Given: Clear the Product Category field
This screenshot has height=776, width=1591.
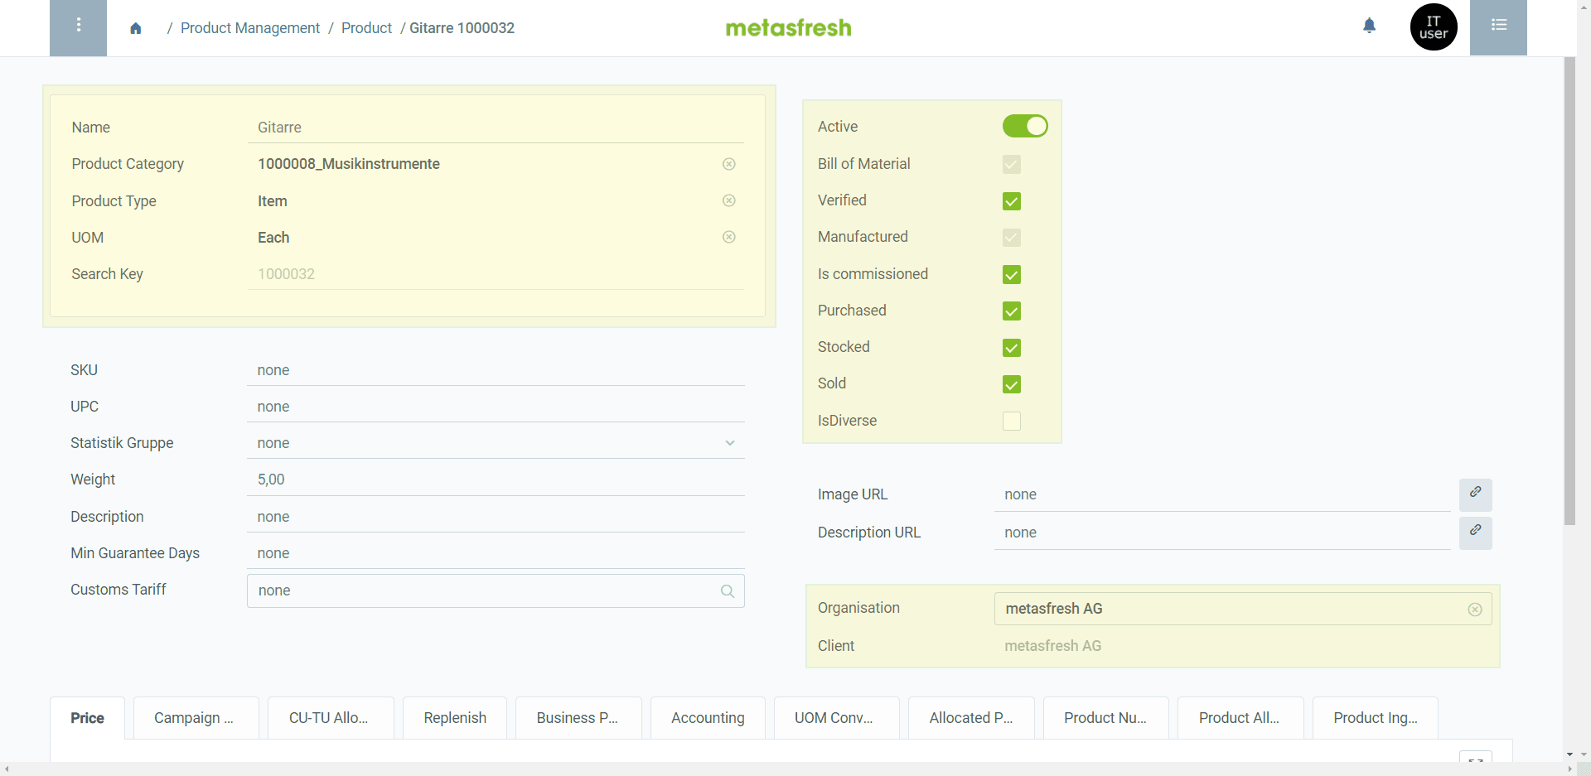Looking at the screenshot, I should 729,164.
